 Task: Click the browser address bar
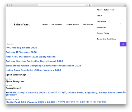63,5
